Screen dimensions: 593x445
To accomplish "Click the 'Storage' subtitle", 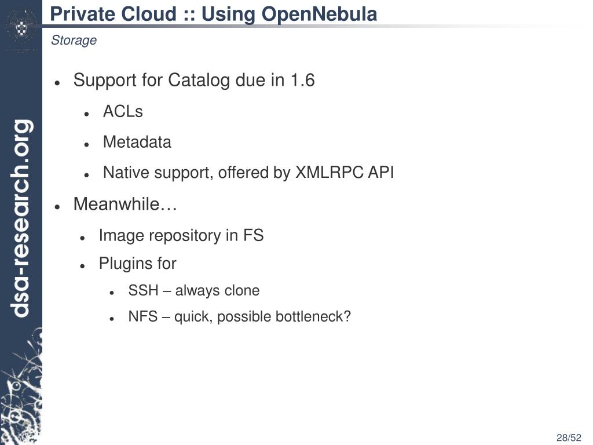I will coord(74,41).
